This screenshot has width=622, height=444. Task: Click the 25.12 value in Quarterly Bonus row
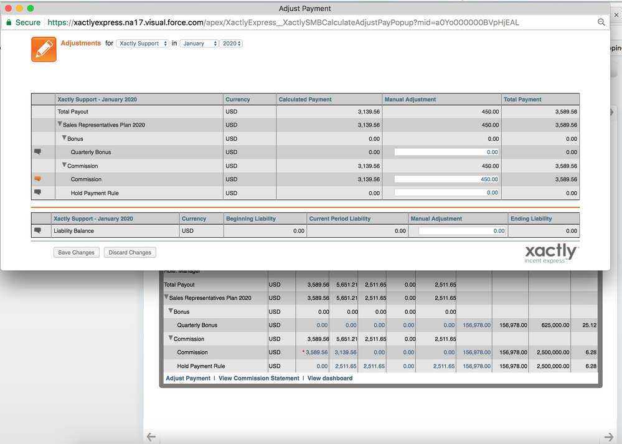coord(590,325)
